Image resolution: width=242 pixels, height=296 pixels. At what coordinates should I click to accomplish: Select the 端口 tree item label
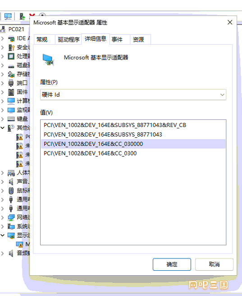click(x=22, y=83)
